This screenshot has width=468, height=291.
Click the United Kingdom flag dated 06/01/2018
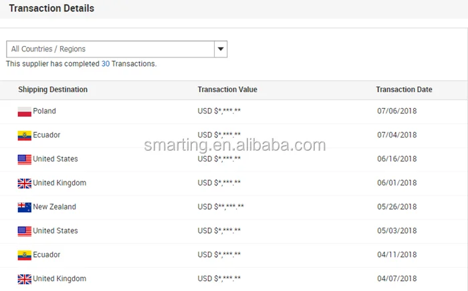tap(25, 184)
